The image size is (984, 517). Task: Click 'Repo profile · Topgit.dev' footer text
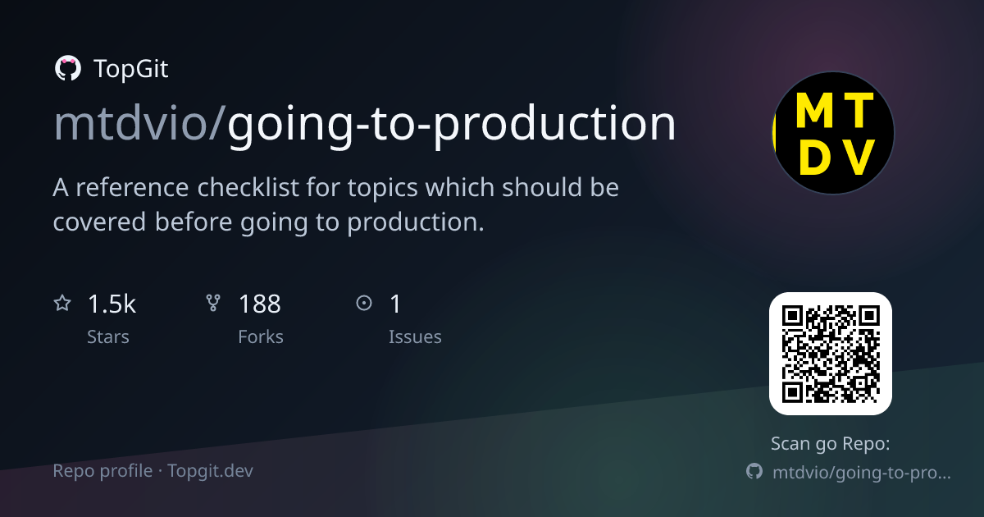pyautogui.click(x=153, y=471)
